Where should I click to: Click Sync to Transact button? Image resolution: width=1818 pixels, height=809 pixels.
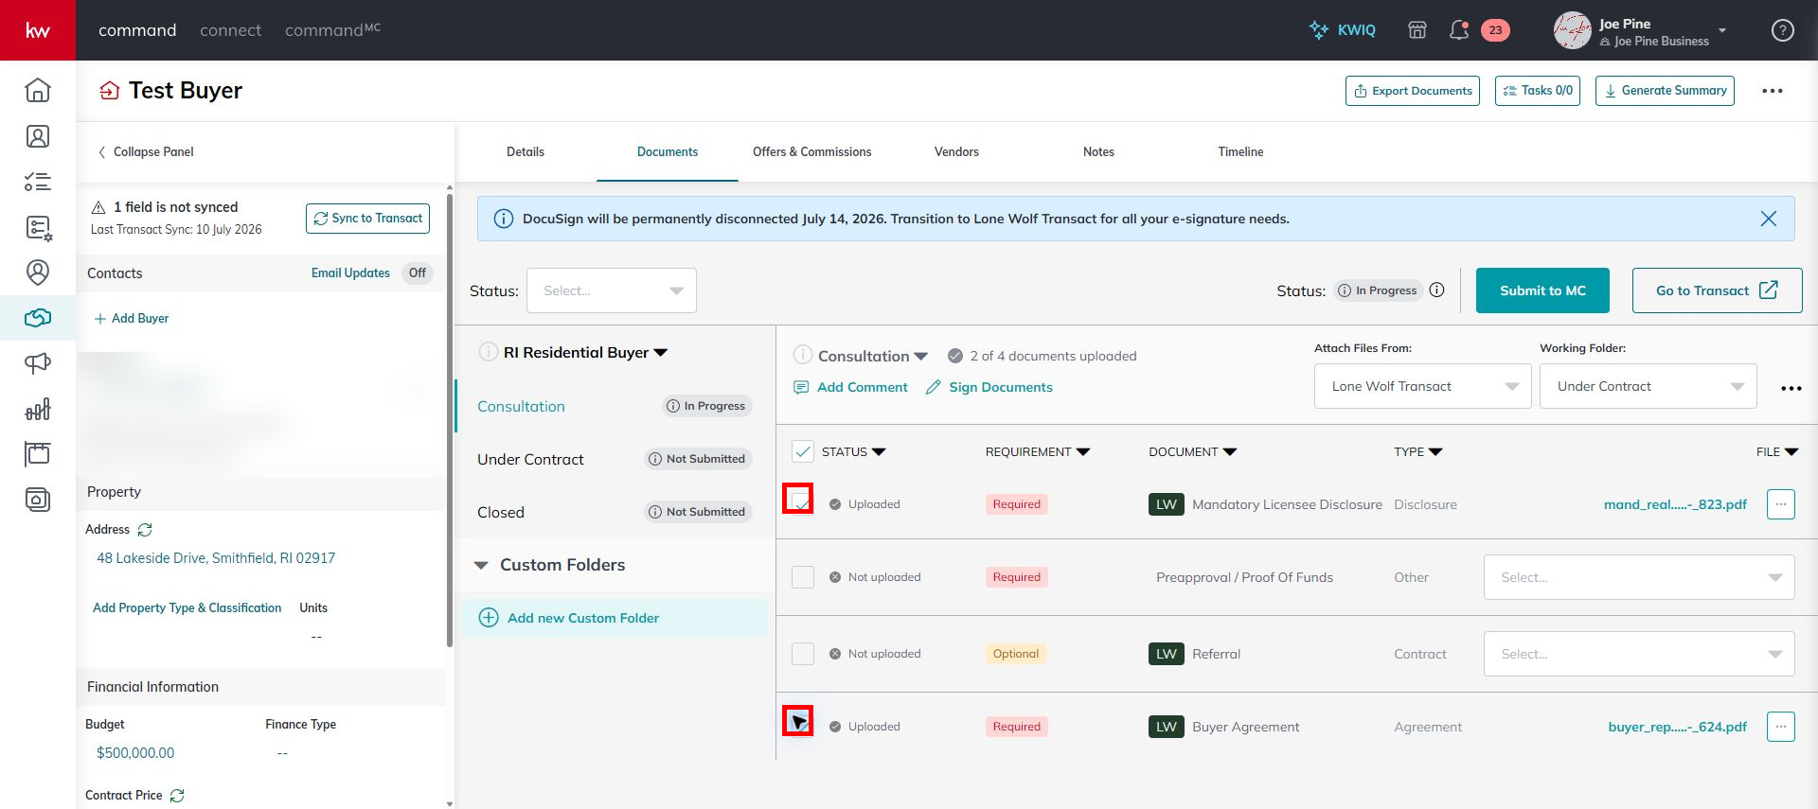pos(367,218)
